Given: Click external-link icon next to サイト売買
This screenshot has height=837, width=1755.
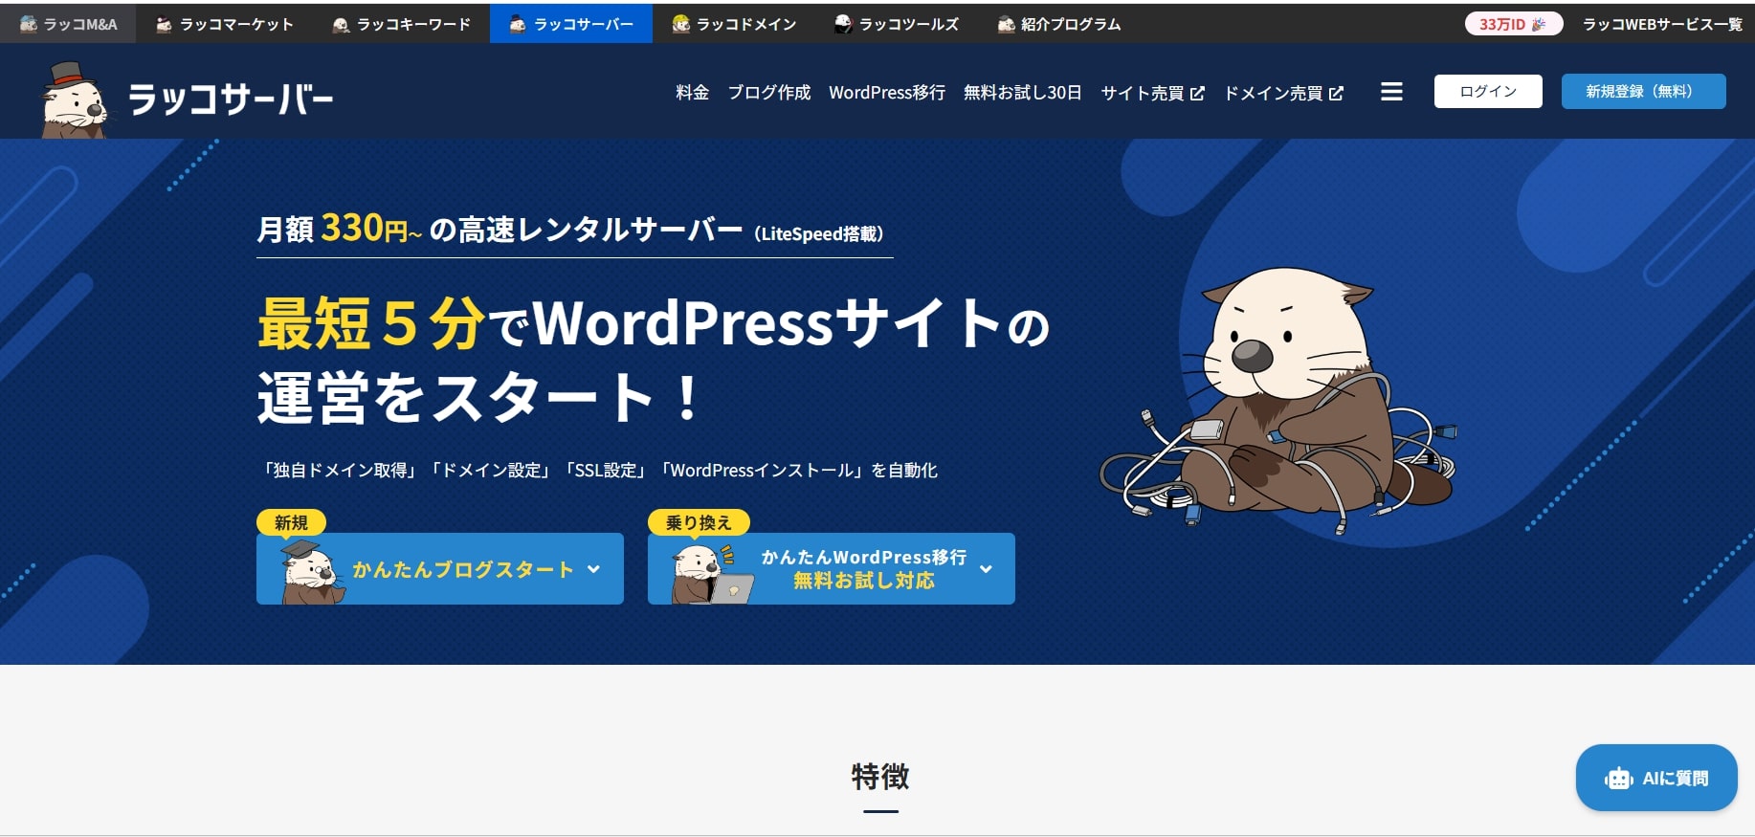Looking at the screenshot, I should (x=1197, y=94).
